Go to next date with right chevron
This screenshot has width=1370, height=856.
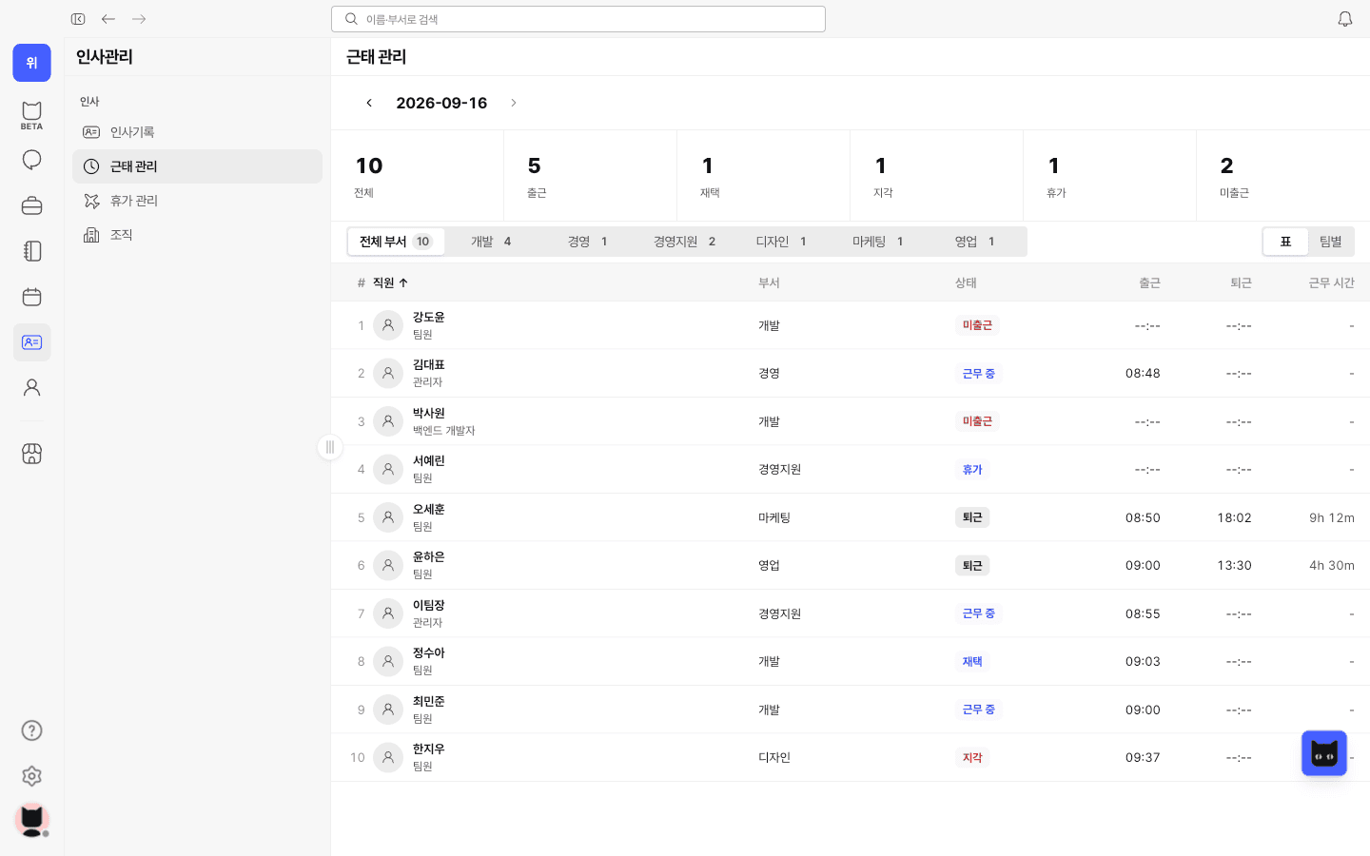click(514, 103)
